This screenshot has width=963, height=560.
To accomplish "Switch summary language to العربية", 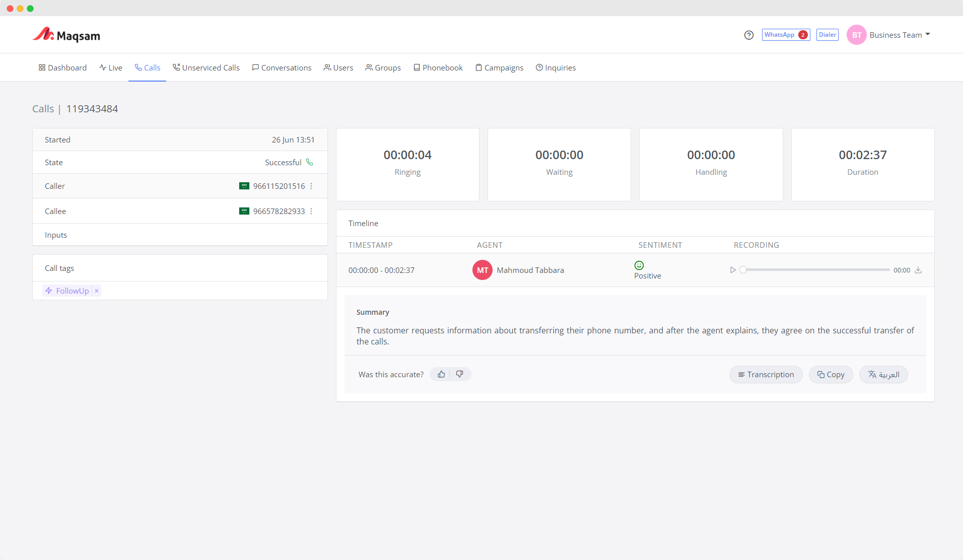I will pyautogui.click(x=883, y=374).
